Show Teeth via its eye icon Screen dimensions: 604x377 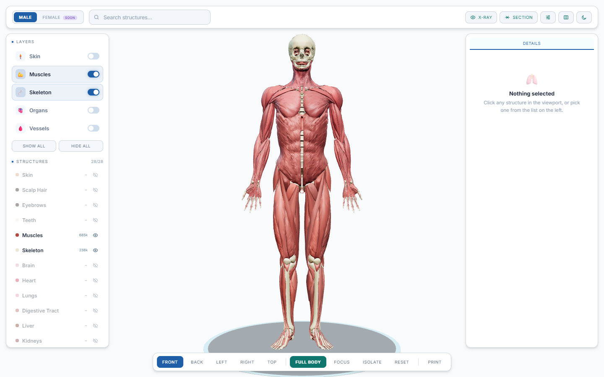[96, 220]
